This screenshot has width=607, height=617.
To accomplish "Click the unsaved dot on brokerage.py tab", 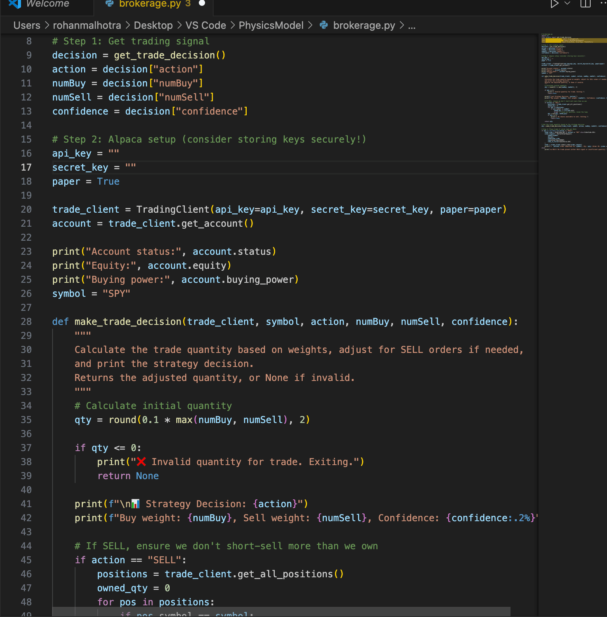I will [202, 3].
